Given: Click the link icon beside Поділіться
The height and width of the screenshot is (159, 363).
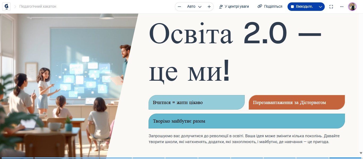Looking at the screenshot, I should click(260, 6).
